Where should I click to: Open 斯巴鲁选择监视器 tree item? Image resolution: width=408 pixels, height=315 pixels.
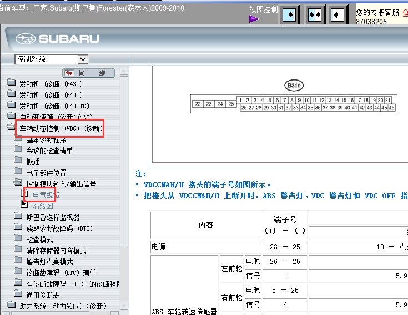click(x=53, y=217)
